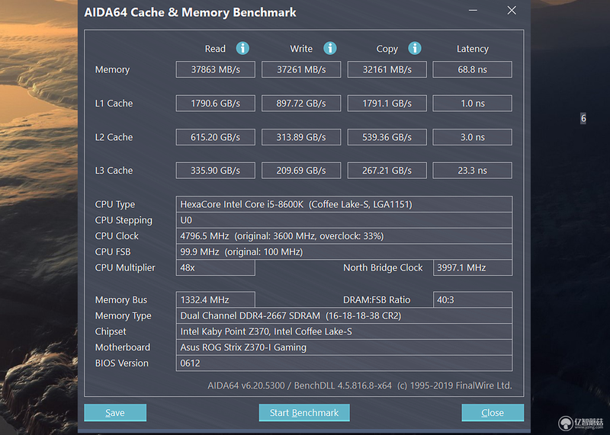Click the CPU Multiplier field 48x

(x=216, y=267)
